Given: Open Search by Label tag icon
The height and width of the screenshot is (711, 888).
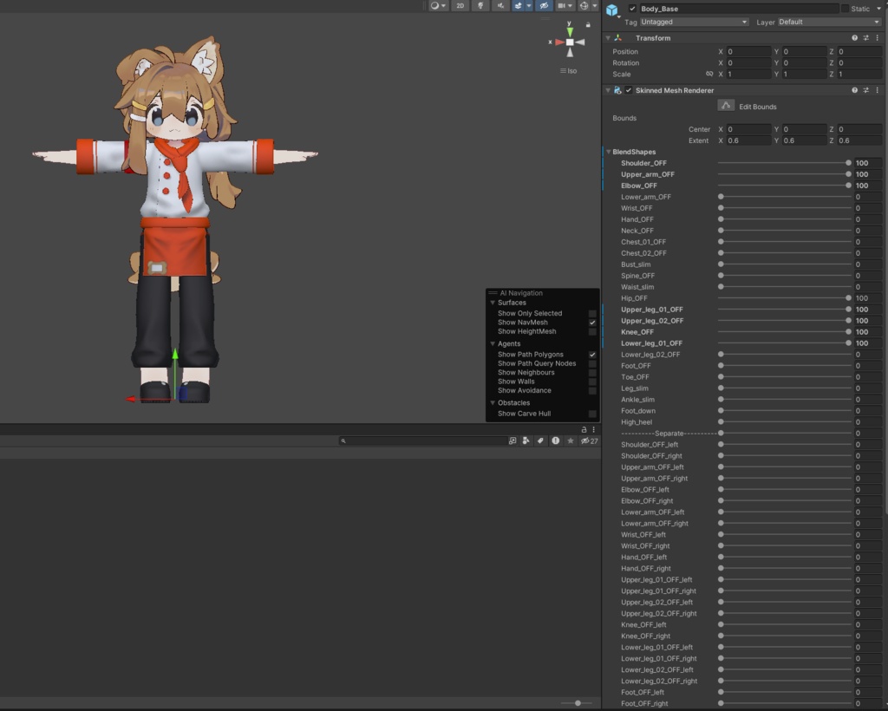Looking at the screenshot, I should tap(540, 440).
